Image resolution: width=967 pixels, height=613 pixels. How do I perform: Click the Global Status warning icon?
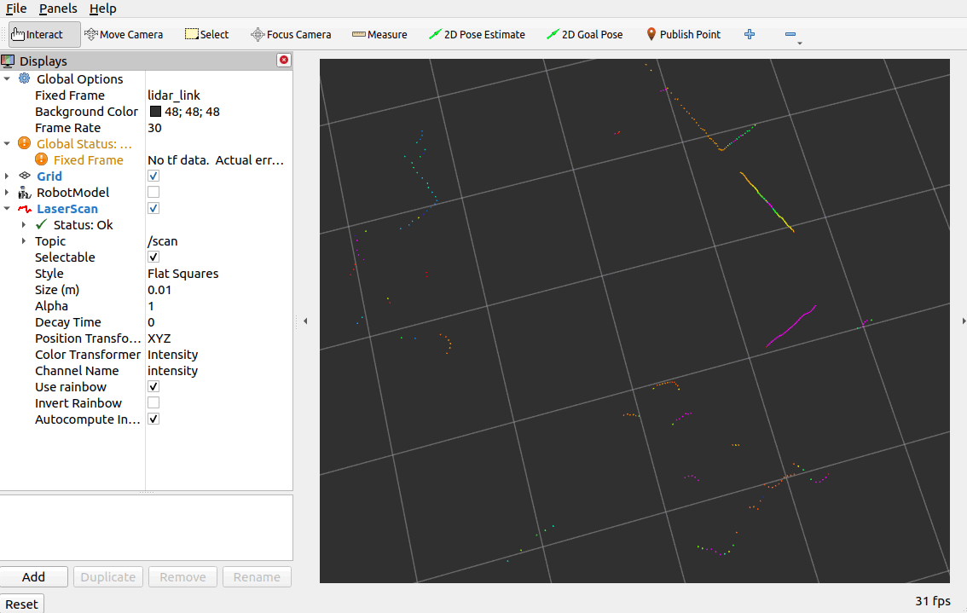click(x=24, y=143)
